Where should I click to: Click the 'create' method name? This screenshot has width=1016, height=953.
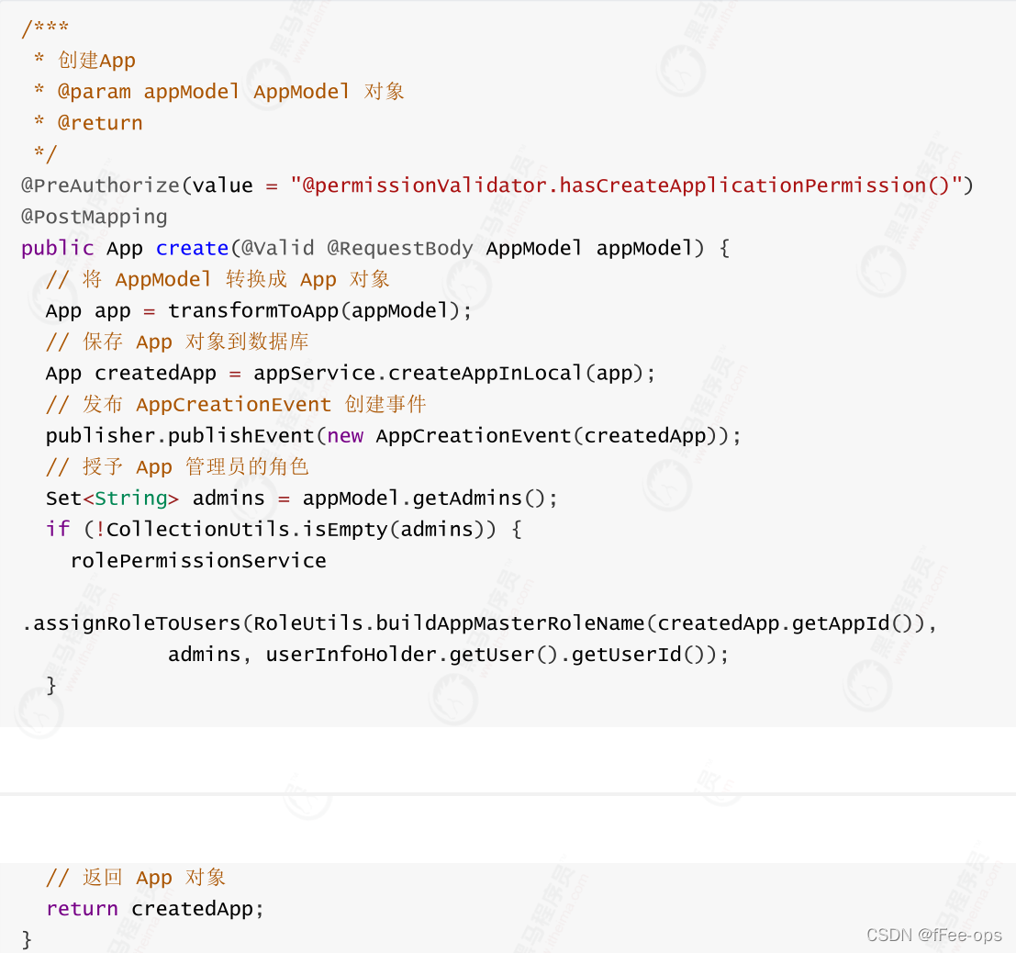click(x=193, y=248)
